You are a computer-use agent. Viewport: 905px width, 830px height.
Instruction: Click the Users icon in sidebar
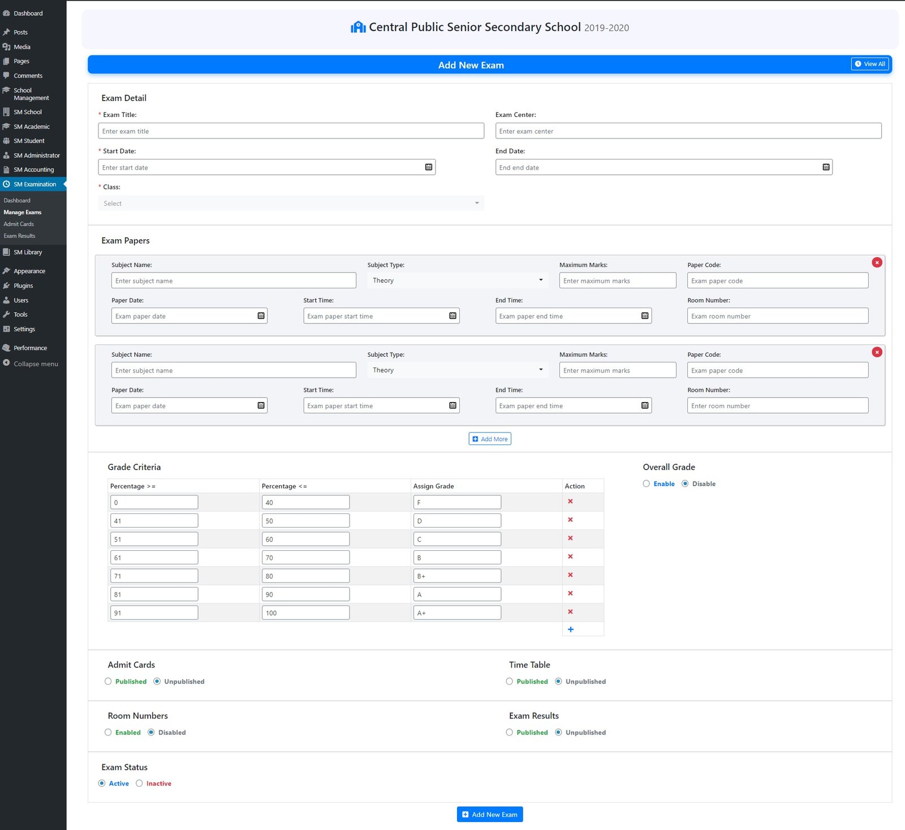pos(6,300)
